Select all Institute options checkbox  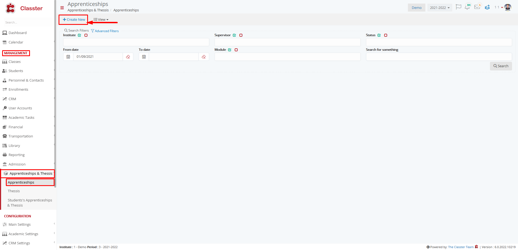click(80, 35)
